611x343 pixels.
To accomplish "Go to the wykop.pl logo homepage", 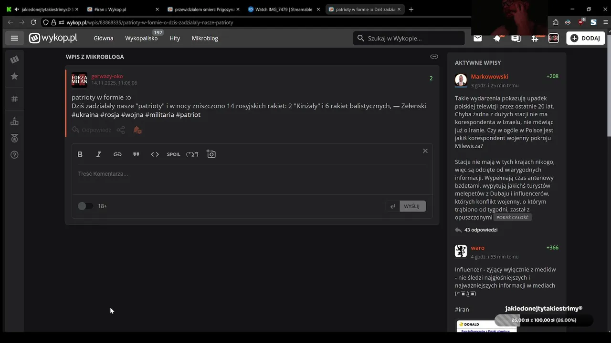I will [53, 38].
